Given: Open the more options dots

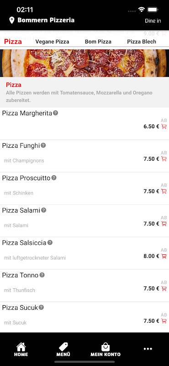Looking at the screenshot, I should pyautogui.click(x=148, y=349).
